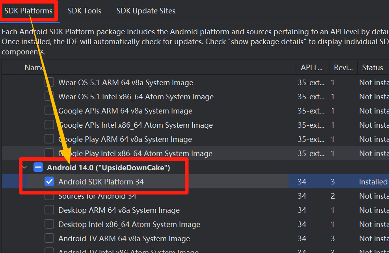Check Google Play Intel x86_64 Atom System Image
Viewport: 389px width, 253px height.
49,153
